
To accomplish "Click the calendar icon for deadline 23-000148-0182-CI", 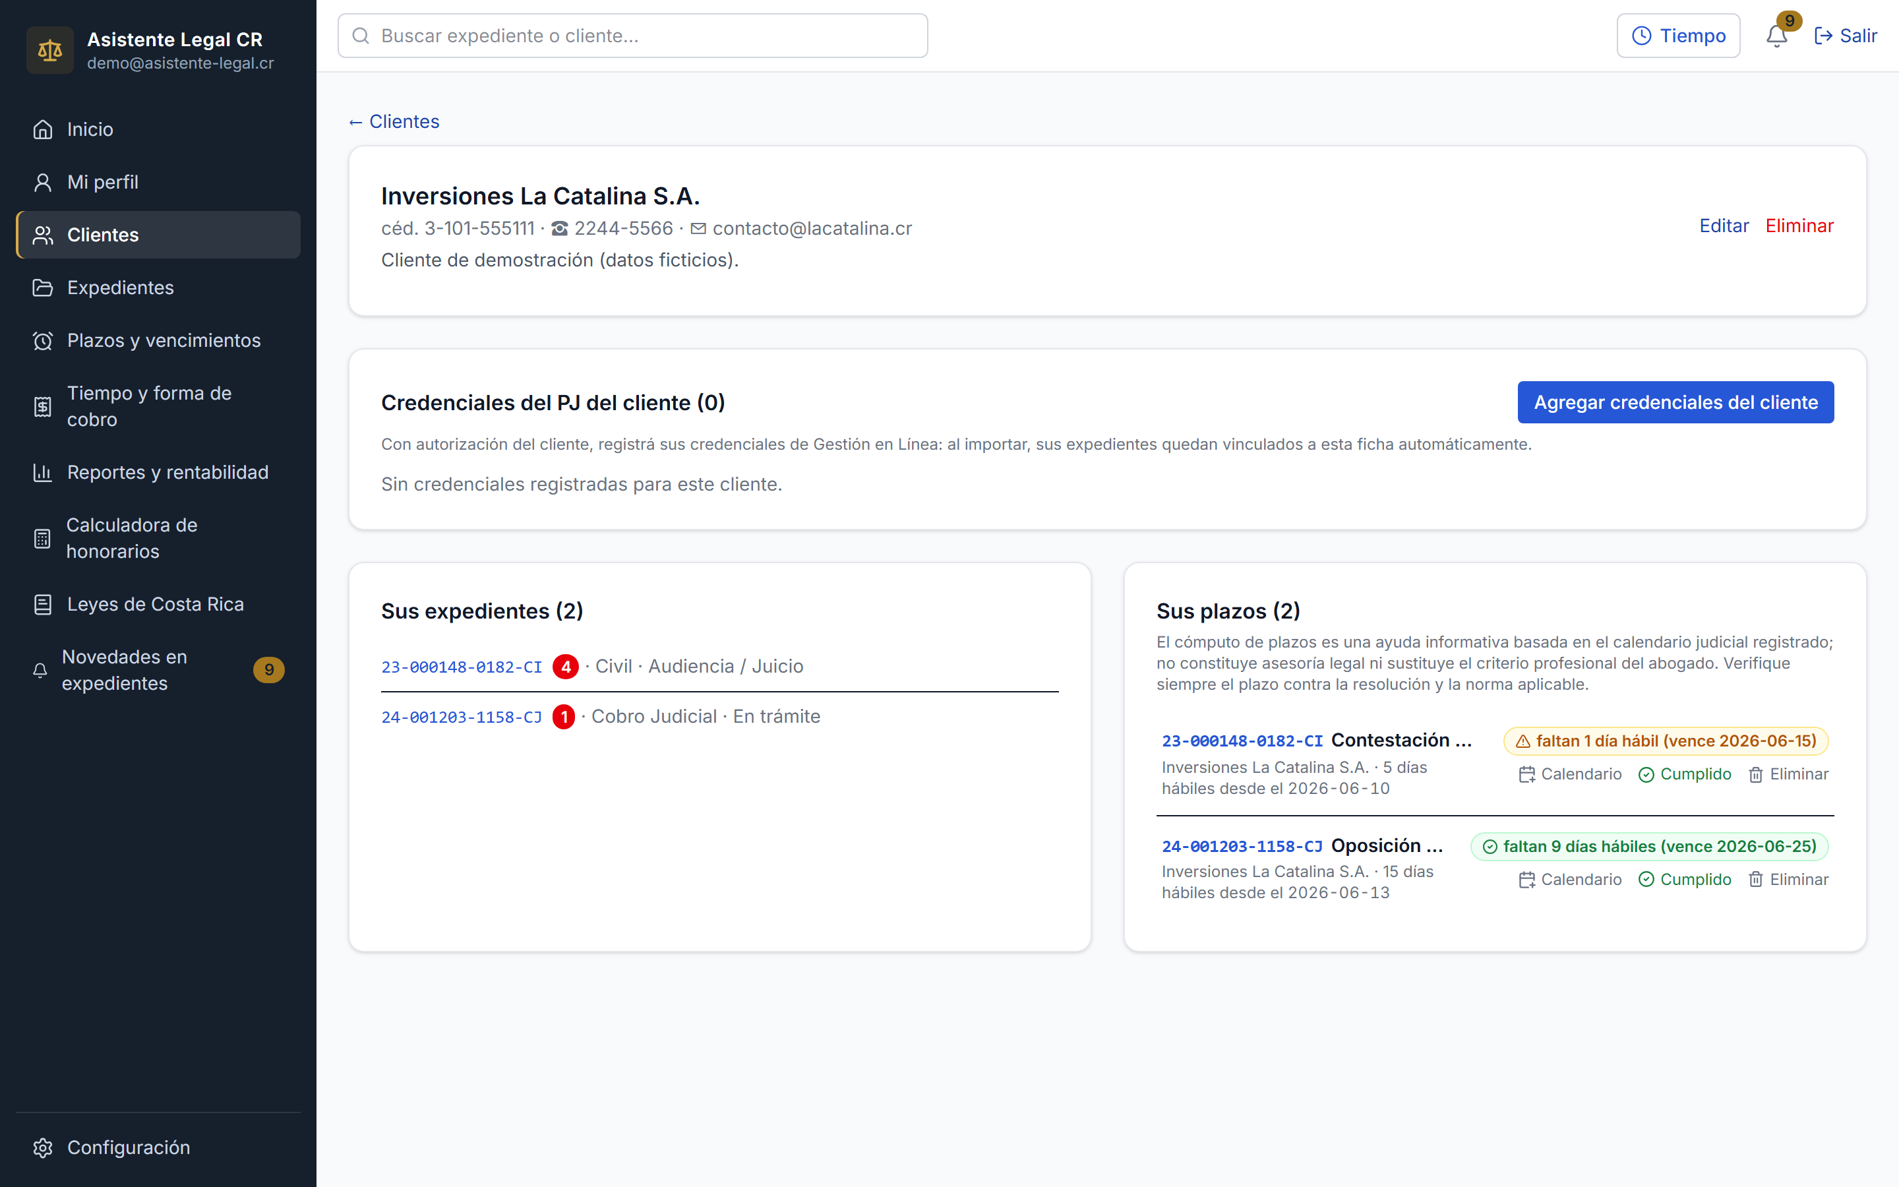I will point(1527,774).
